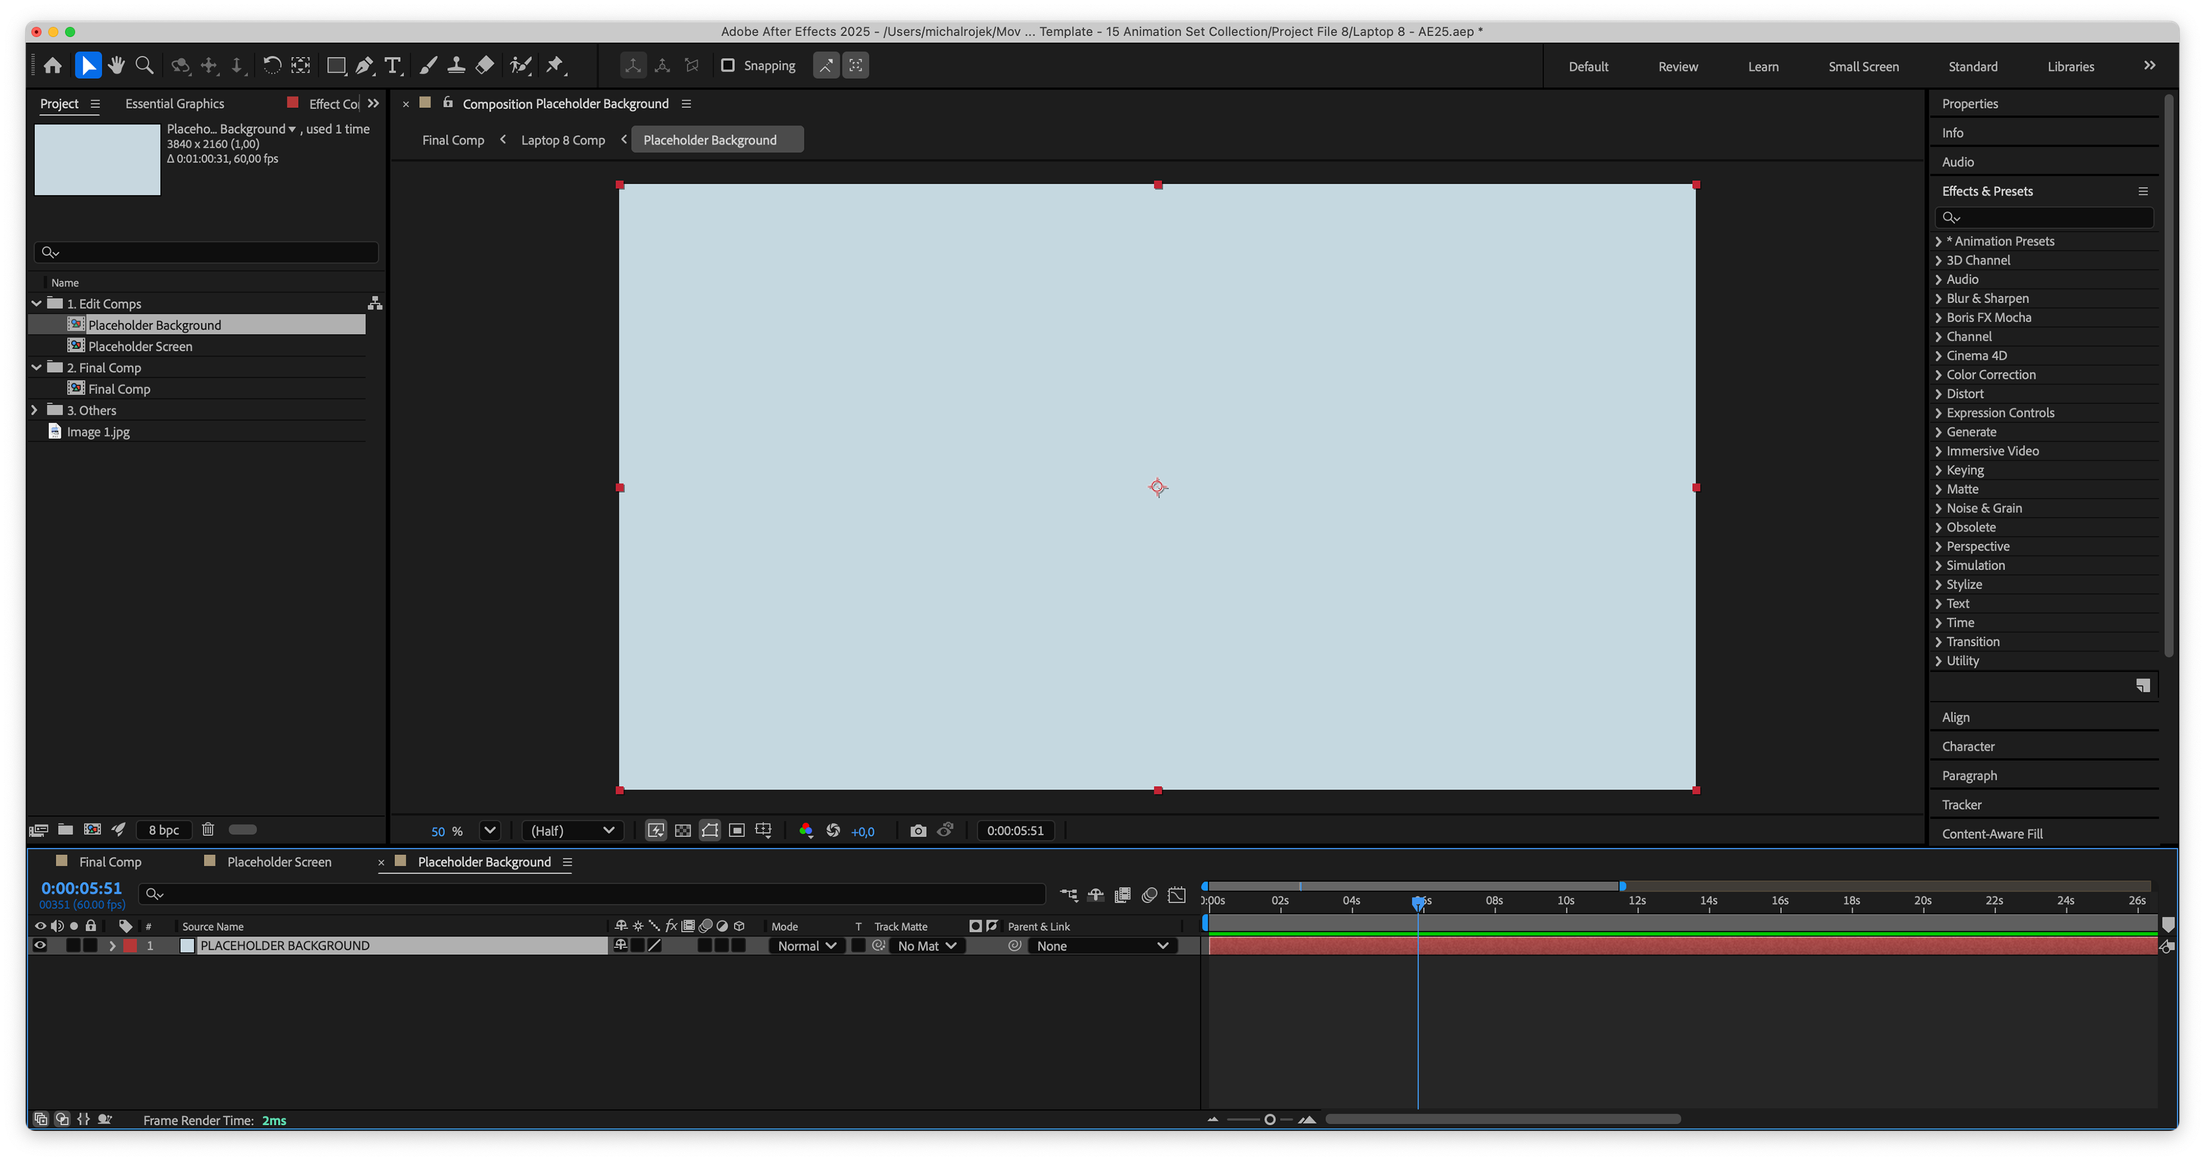Select the Hand tool
Screen dimensions: 2205x1161
(x=117, y=65)
